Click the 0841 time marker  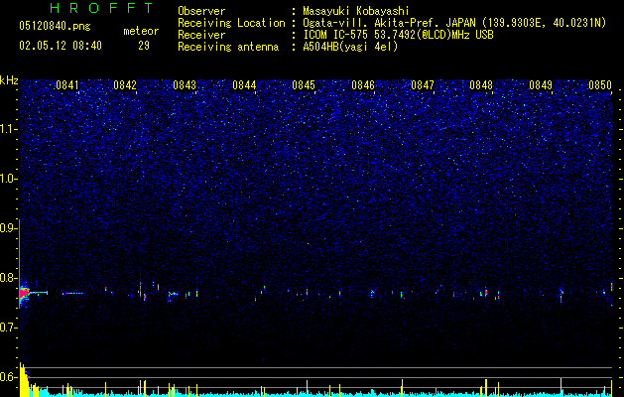pyautogui.click(x=67, y=85)
